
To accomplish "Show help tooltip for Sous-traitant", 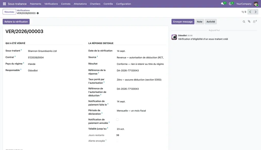I will coord(21,50).
